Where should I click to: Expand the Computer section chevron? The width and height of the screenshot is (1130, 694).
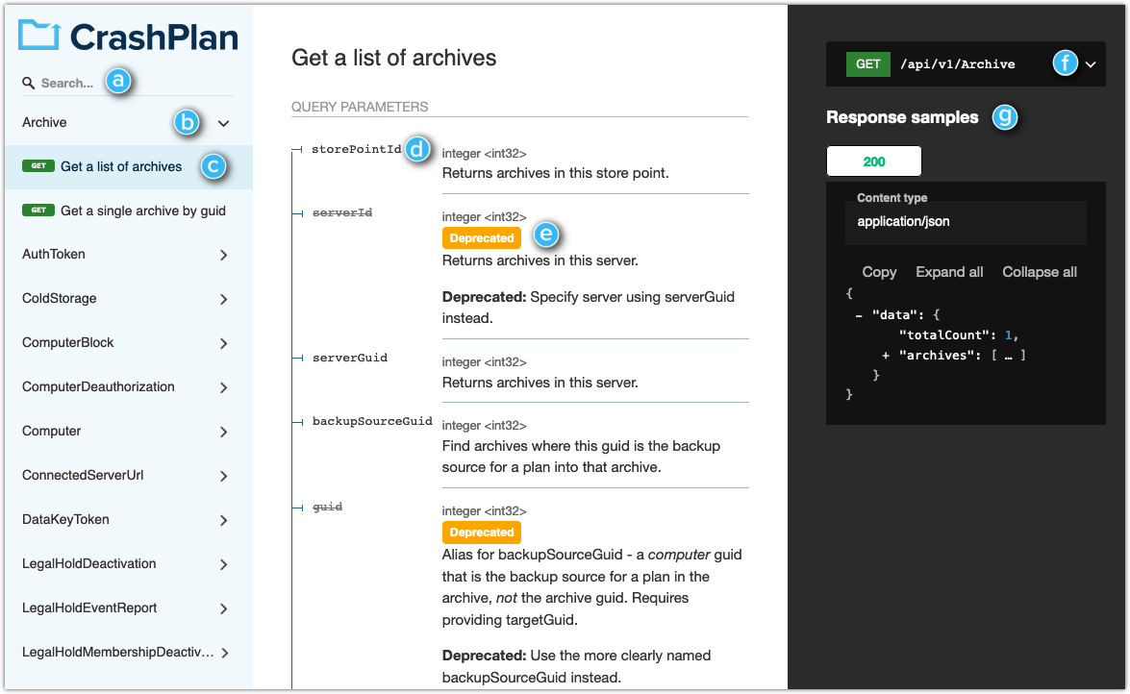tap(223, 432)
